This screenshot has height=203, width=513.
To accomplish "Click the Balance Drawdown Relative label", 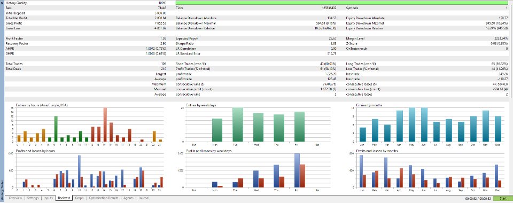I will (x=196, y=29).
